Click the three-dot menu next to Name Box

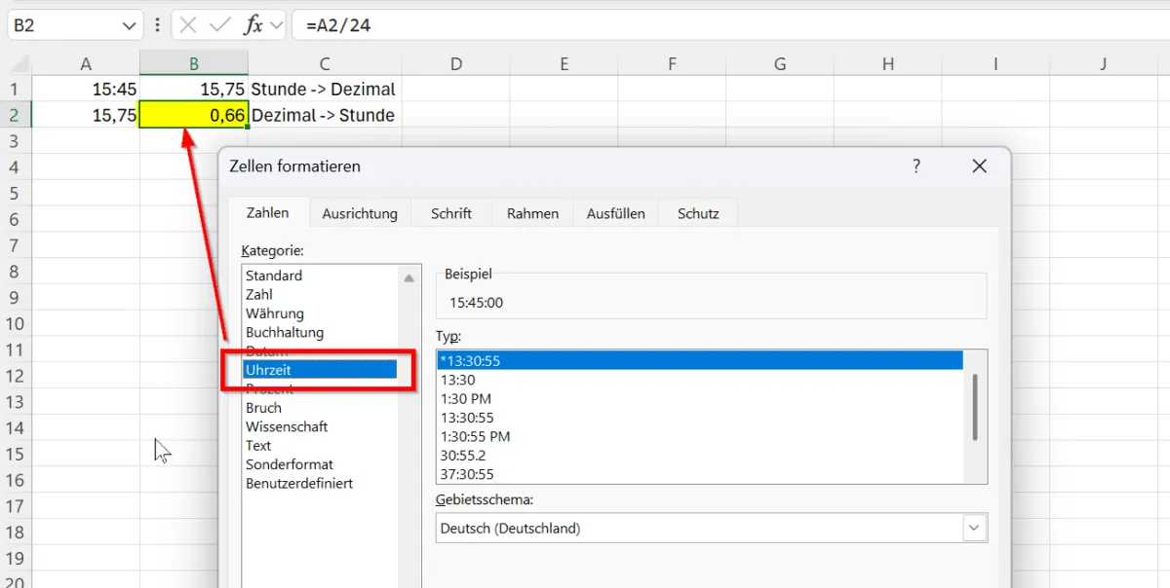[156, 24]
